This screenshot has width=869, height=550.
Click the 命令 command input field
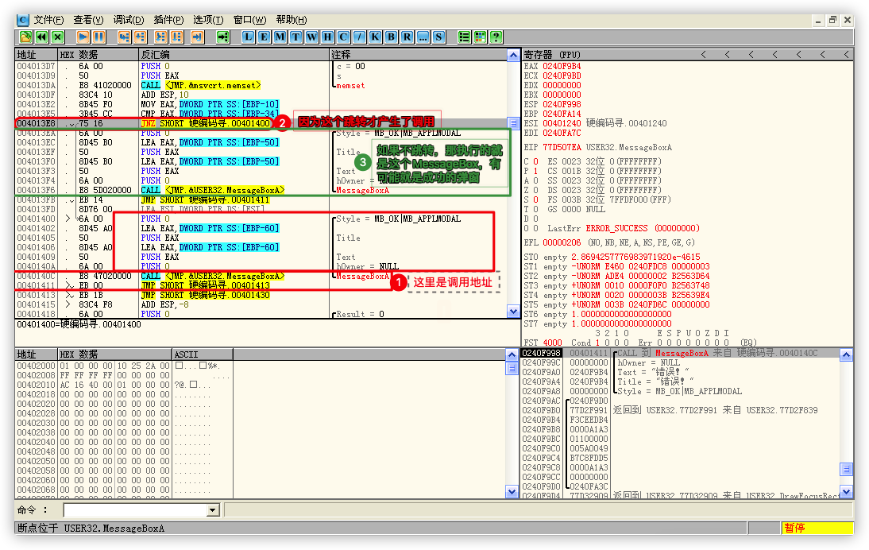pos(135,510)
